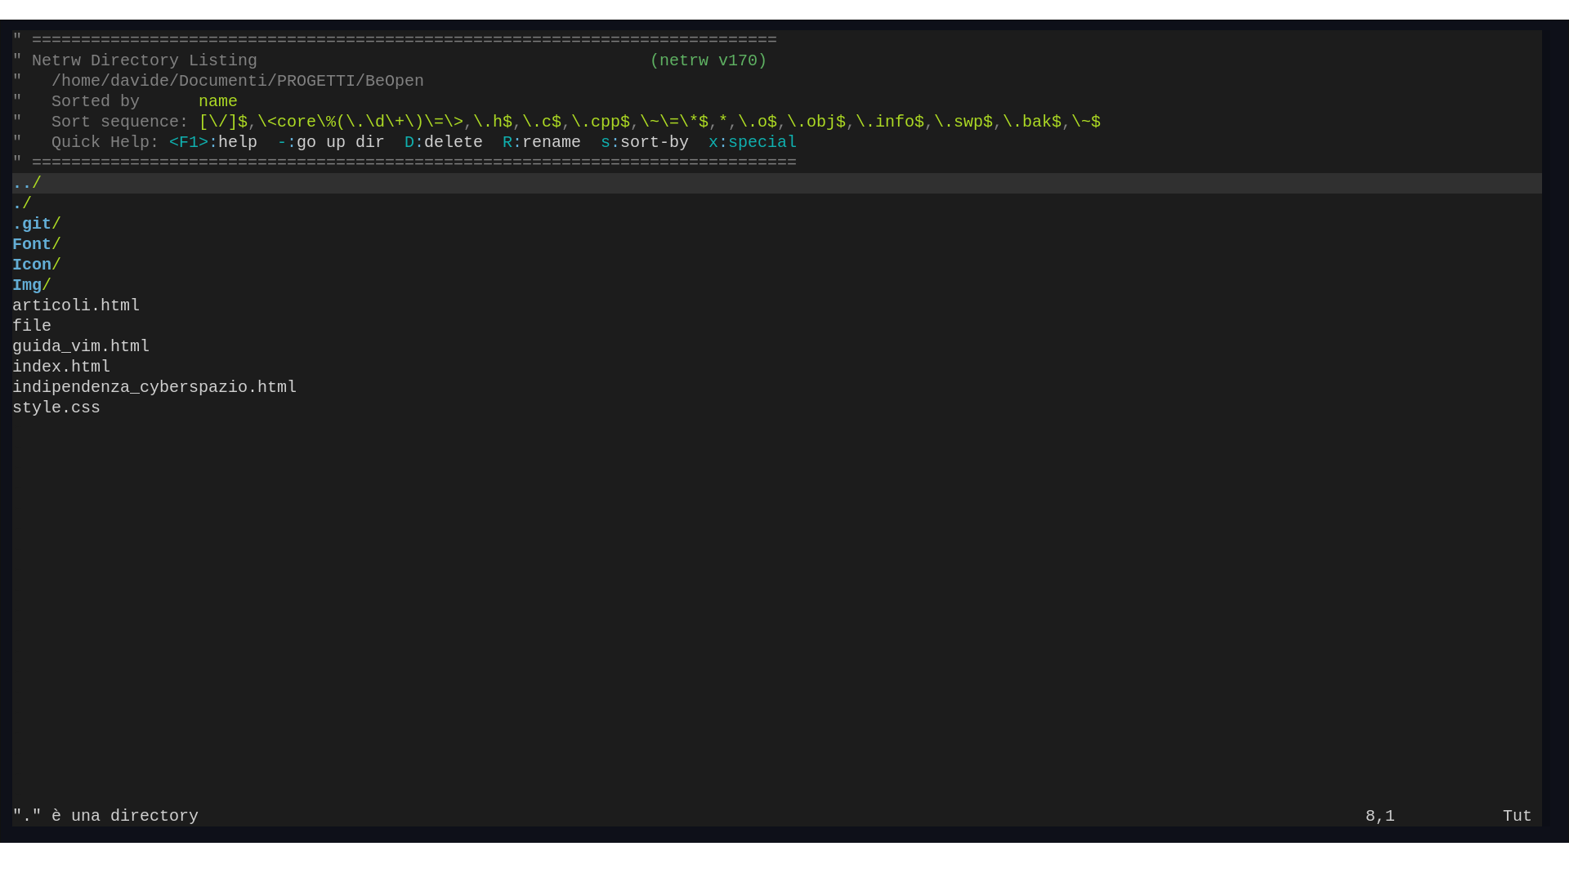The width and height of the screenshot is (1569, 882).
Task: Open index.html file
Action: pos(61,367)
